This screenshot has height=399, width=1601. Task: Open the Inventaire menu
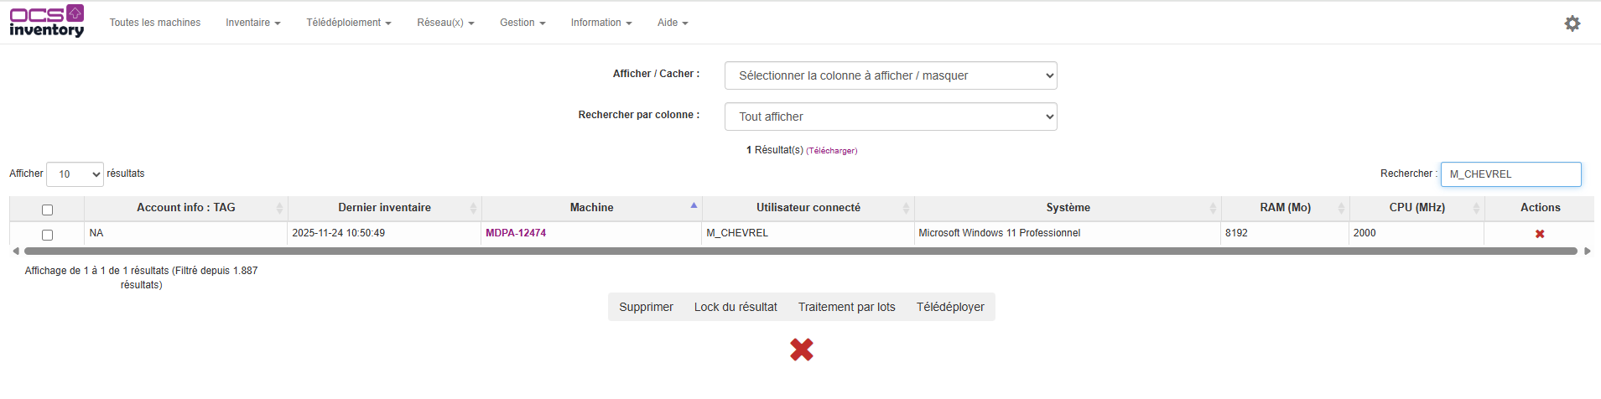click(252, 23)
